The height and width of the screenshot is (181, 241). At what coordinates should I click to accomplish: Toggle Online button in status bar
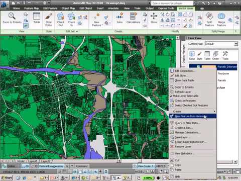(9, 166)
